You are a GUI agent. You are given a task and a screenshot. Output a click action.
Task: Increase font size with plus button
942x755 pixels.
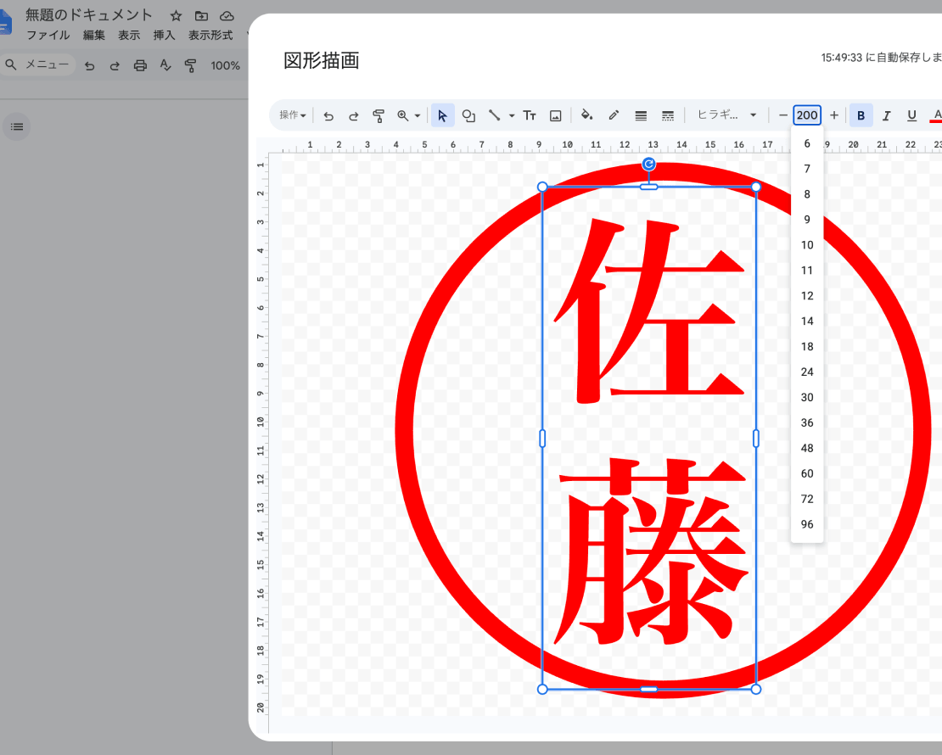click(x=834, y=115)
